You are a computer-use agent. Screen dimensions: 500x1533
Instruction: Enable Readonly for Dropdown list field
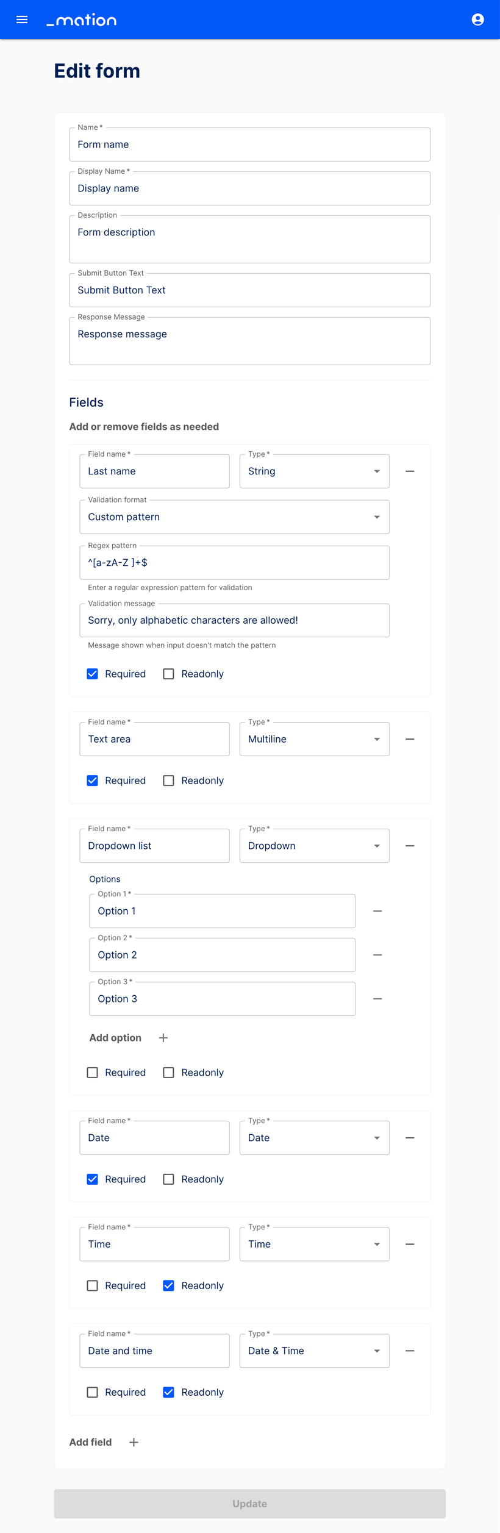168,1073
